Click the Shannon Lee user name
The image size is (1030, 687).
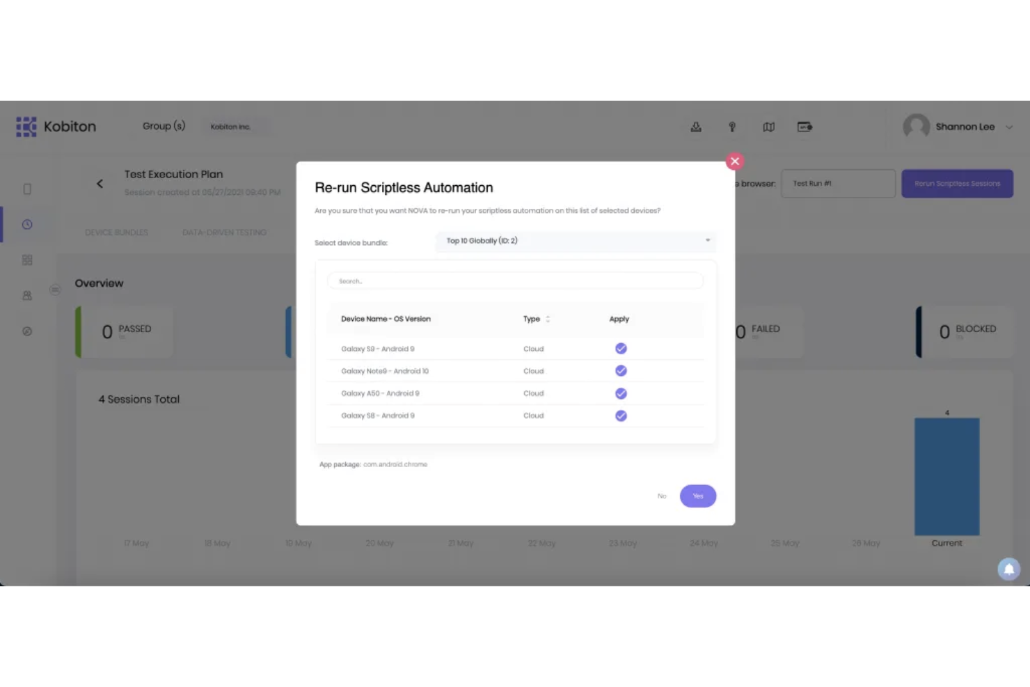965,127
